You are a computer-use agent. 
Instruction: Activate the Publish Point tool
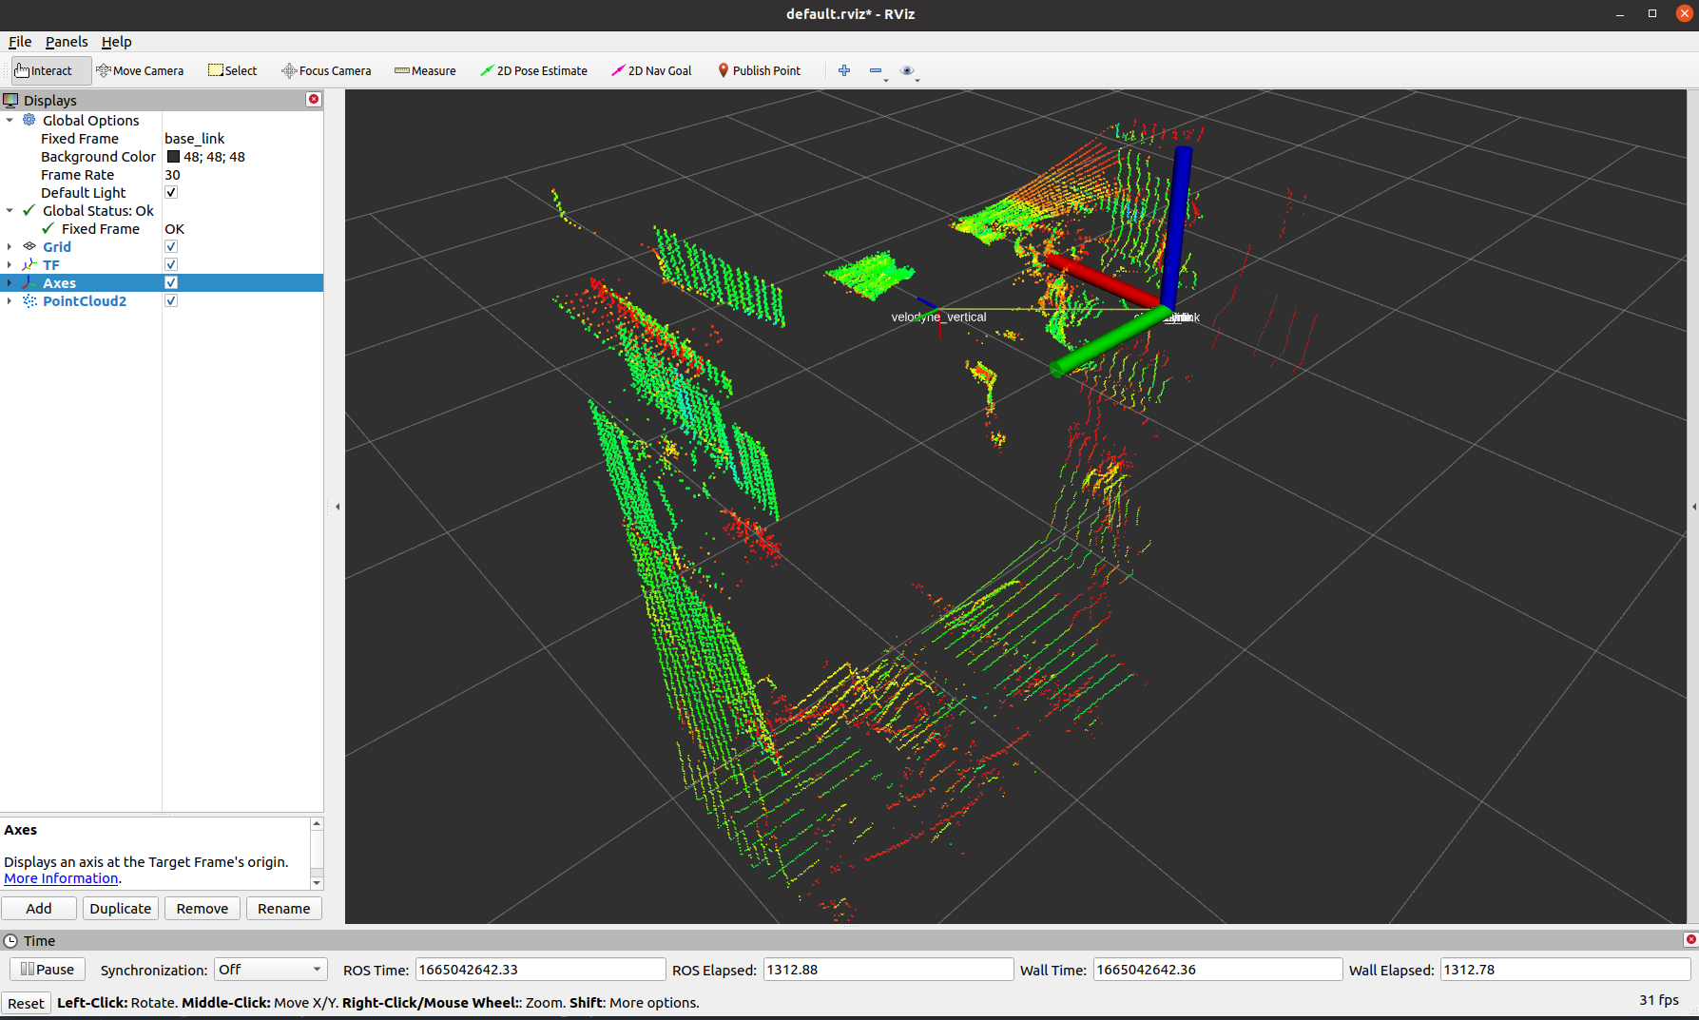coord(759,70)
